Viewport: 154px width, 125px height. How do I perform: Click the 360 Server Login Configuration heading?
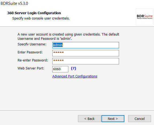[34, 13]
